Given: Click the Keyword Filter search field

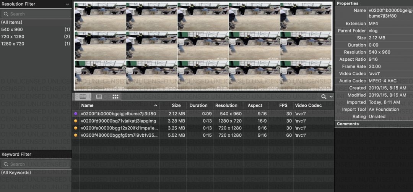Looking at the screenshot, I should 36,164.
